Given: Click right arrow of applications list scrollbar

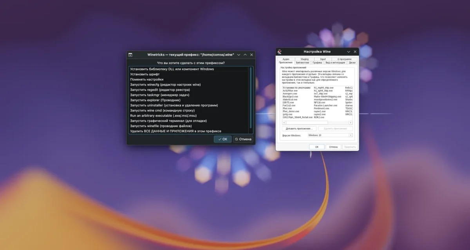Looking at the screenshot, I should tap(351, 122).
